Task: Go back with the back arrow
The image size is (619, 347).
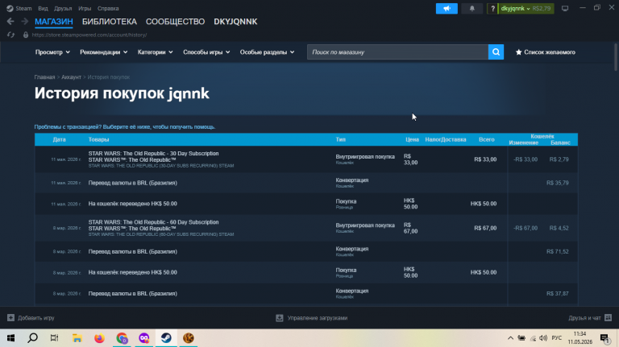Action: [10, 21]
